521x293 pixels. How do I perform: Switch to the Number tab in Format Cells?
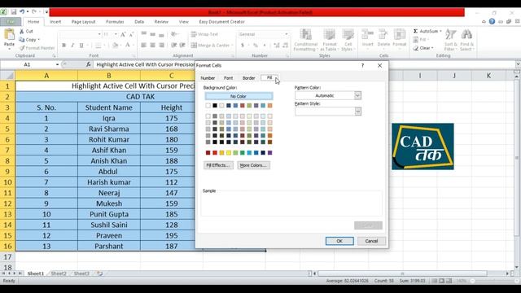[x=208, y=78]
